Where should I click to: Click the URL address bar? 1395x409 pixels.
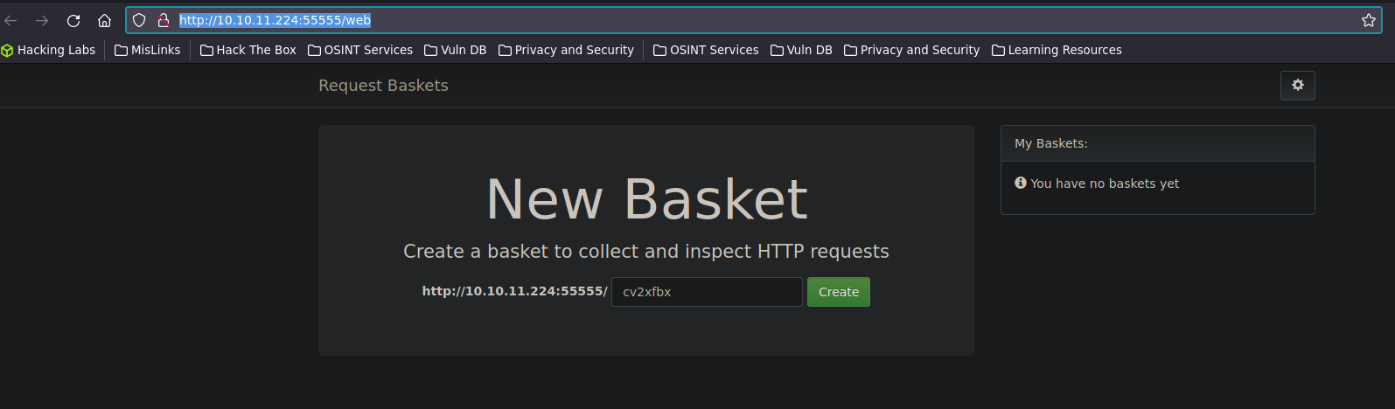[752, 20]
